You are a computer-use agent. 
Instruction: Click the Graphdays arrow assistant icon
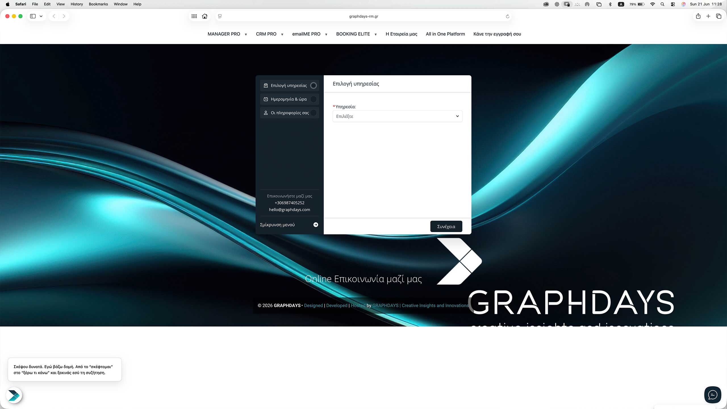pos(14,395)
